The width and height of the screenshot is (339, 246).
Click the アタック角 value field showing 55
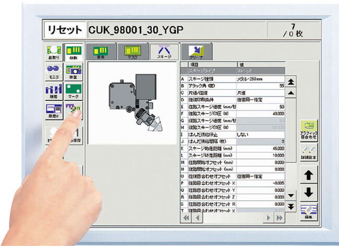click(260, 85)
